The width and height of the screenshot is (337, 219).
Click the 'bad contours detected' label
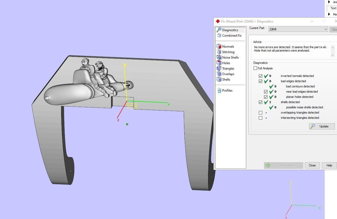pyautogui.click(x=300, y=86)
